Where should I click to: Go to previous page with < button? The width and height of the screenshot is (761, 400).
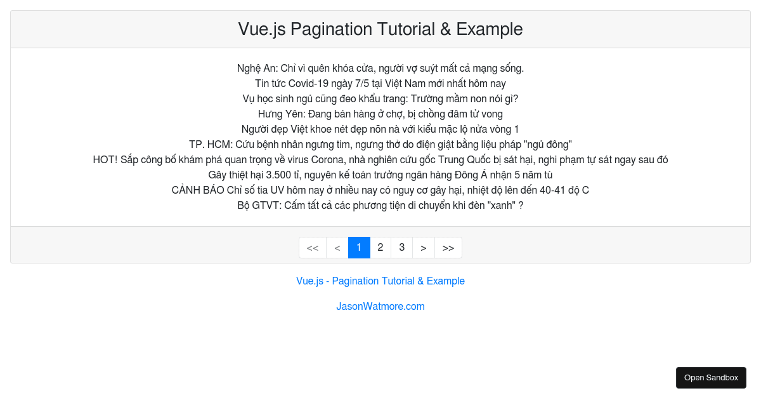[337, 248]
